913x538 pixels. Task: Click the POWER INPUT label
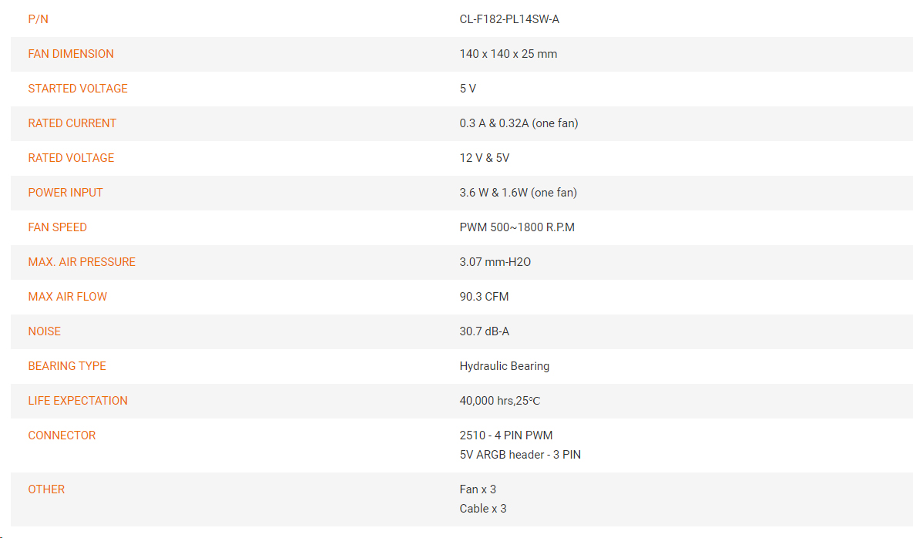click(65, 193)
